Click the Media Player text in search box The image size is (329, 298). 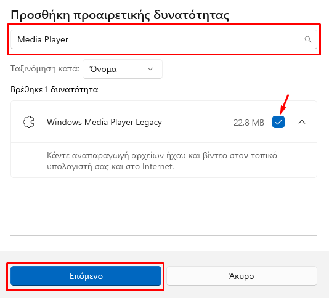[43, 39]
